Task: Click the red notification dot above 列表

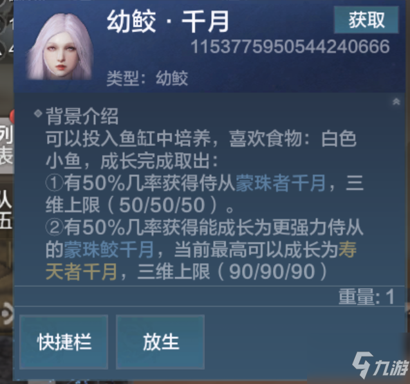Action: coord(12,116)
